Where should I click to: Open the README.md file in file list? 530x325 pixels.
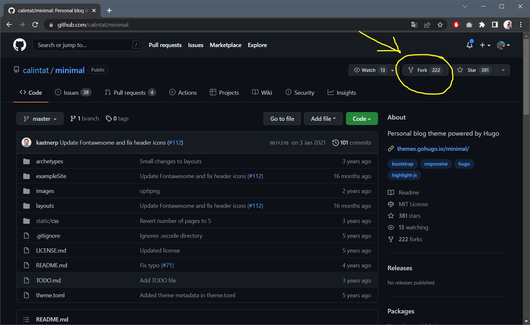pyautogui.click(x=52, y=265)
